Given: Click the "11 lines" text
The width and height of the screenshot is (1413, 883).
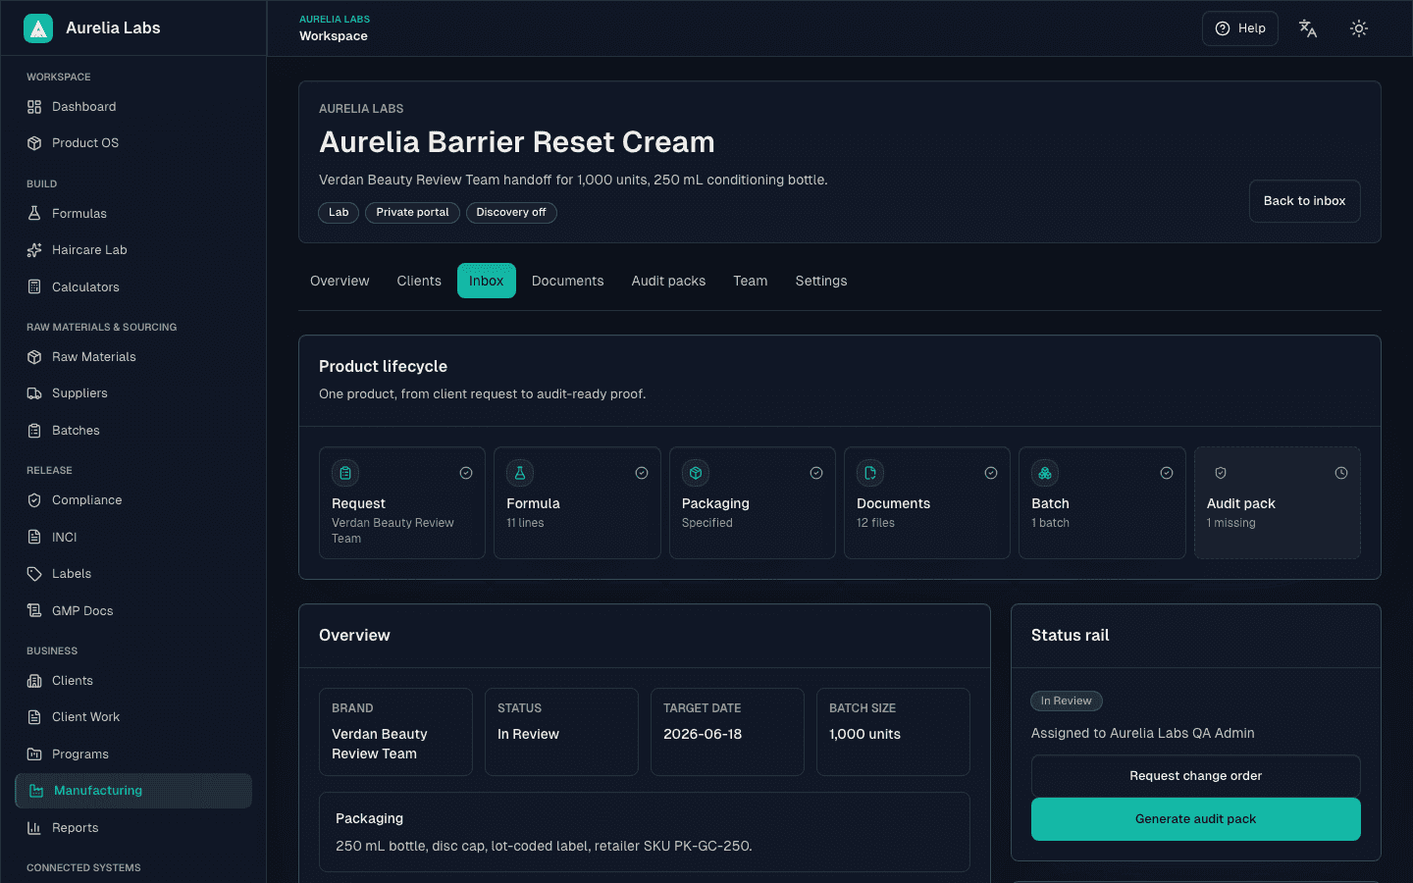Looking at the screenshot, I should pos(525,523).
